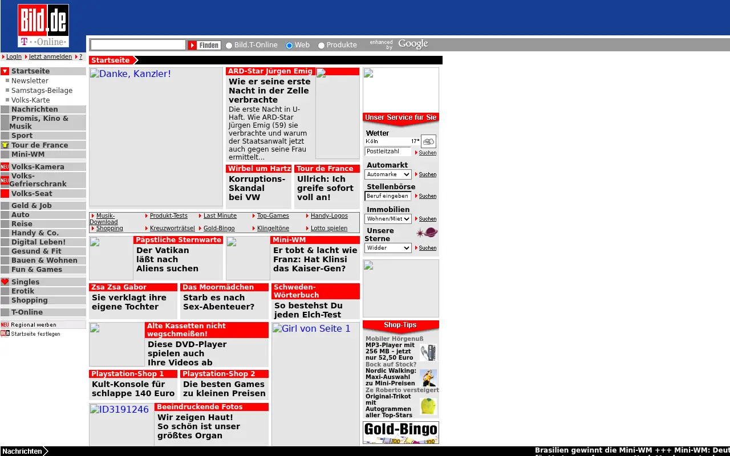Click the red square icon beside Volks-Seat
The height and width of the screenshot is (456, 730).
[5, 194]
